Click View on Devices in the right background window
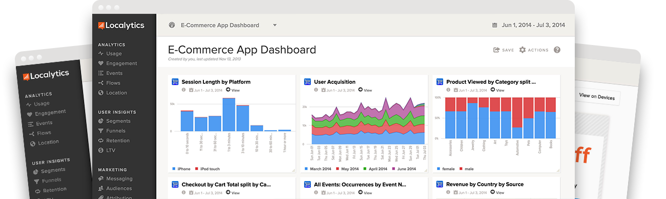 pos(597,96)
